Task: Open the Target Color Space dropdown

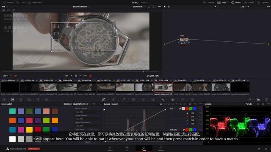Action: [x=87, y=126]
